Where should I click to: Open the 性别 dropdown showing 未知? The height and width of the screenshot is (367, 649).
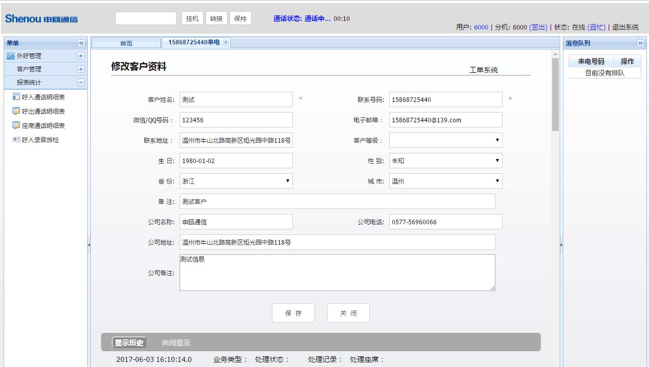point(497,160)
